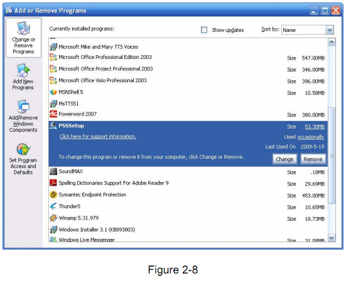
Task: Select the Thunder5 bird icon
Action: (53, 206)
